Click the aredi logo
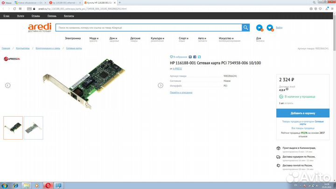The width and height of the screenshot is (336, 189). [x=39, y=28]
